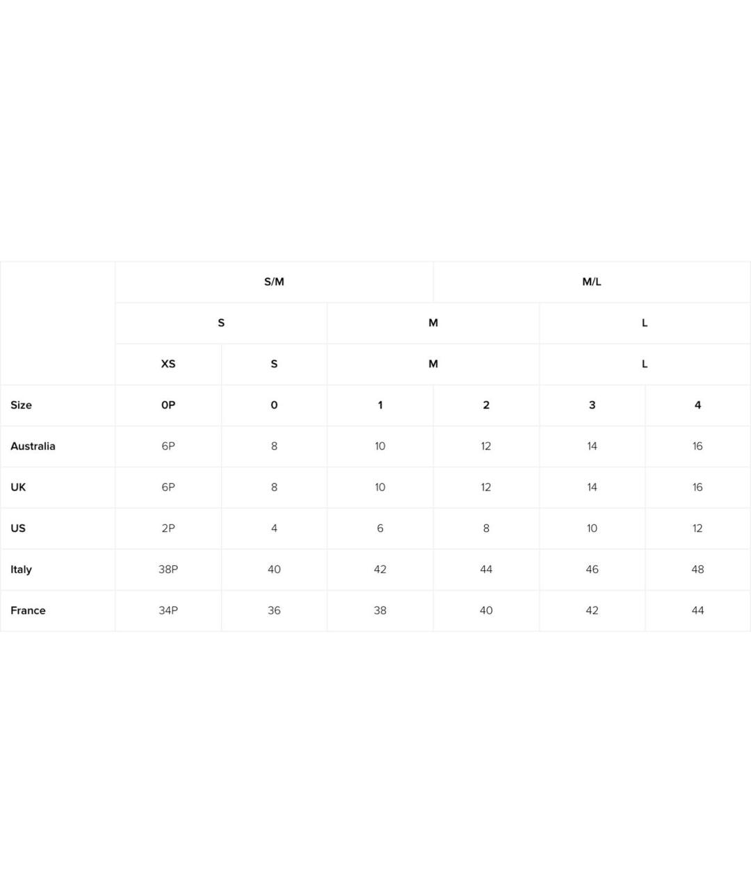Select the US 2P cell
This screenshot has height=890, width=751.
pos(168,528)
